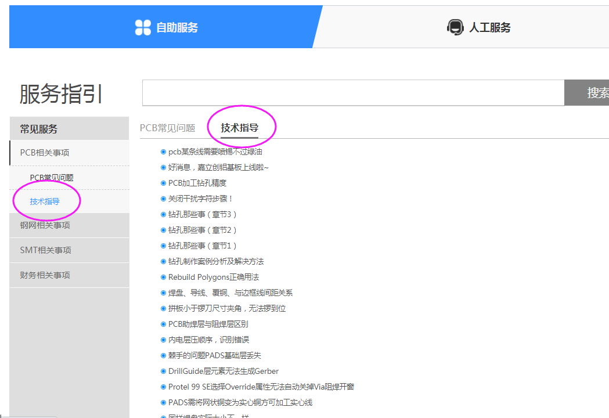Click bullet icon beside 关闭干扰字符步骤

[x=163, y=199]
